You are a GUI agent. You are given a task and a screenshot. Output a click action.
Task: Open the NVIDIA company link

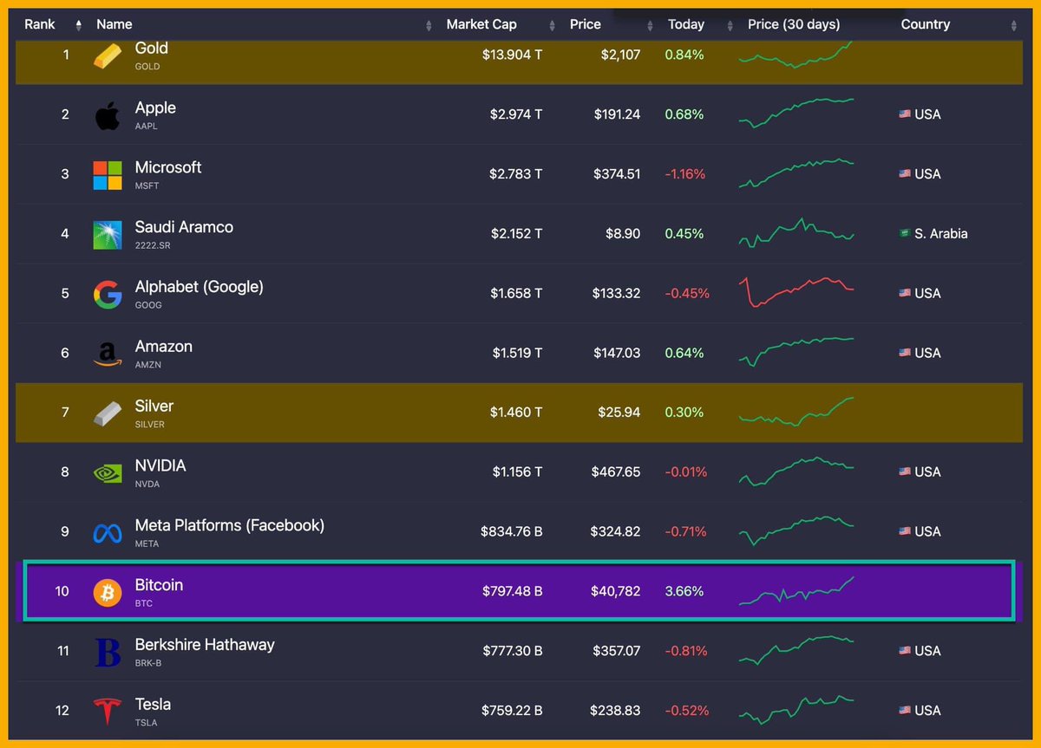[160, 465]
